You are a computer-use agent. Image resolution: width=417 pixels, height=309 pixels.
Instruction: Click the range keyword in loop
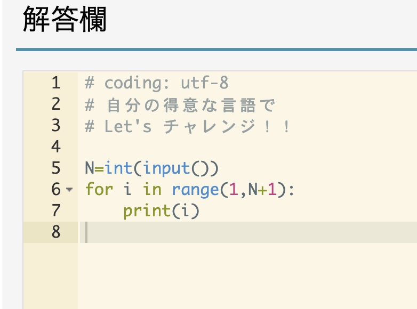[195, 190]
